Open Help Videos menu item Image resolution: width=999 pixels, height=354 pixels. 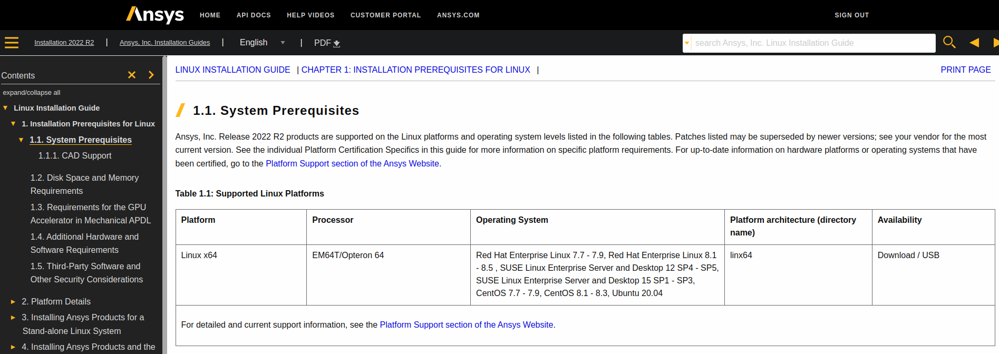[x=311, y=15]
